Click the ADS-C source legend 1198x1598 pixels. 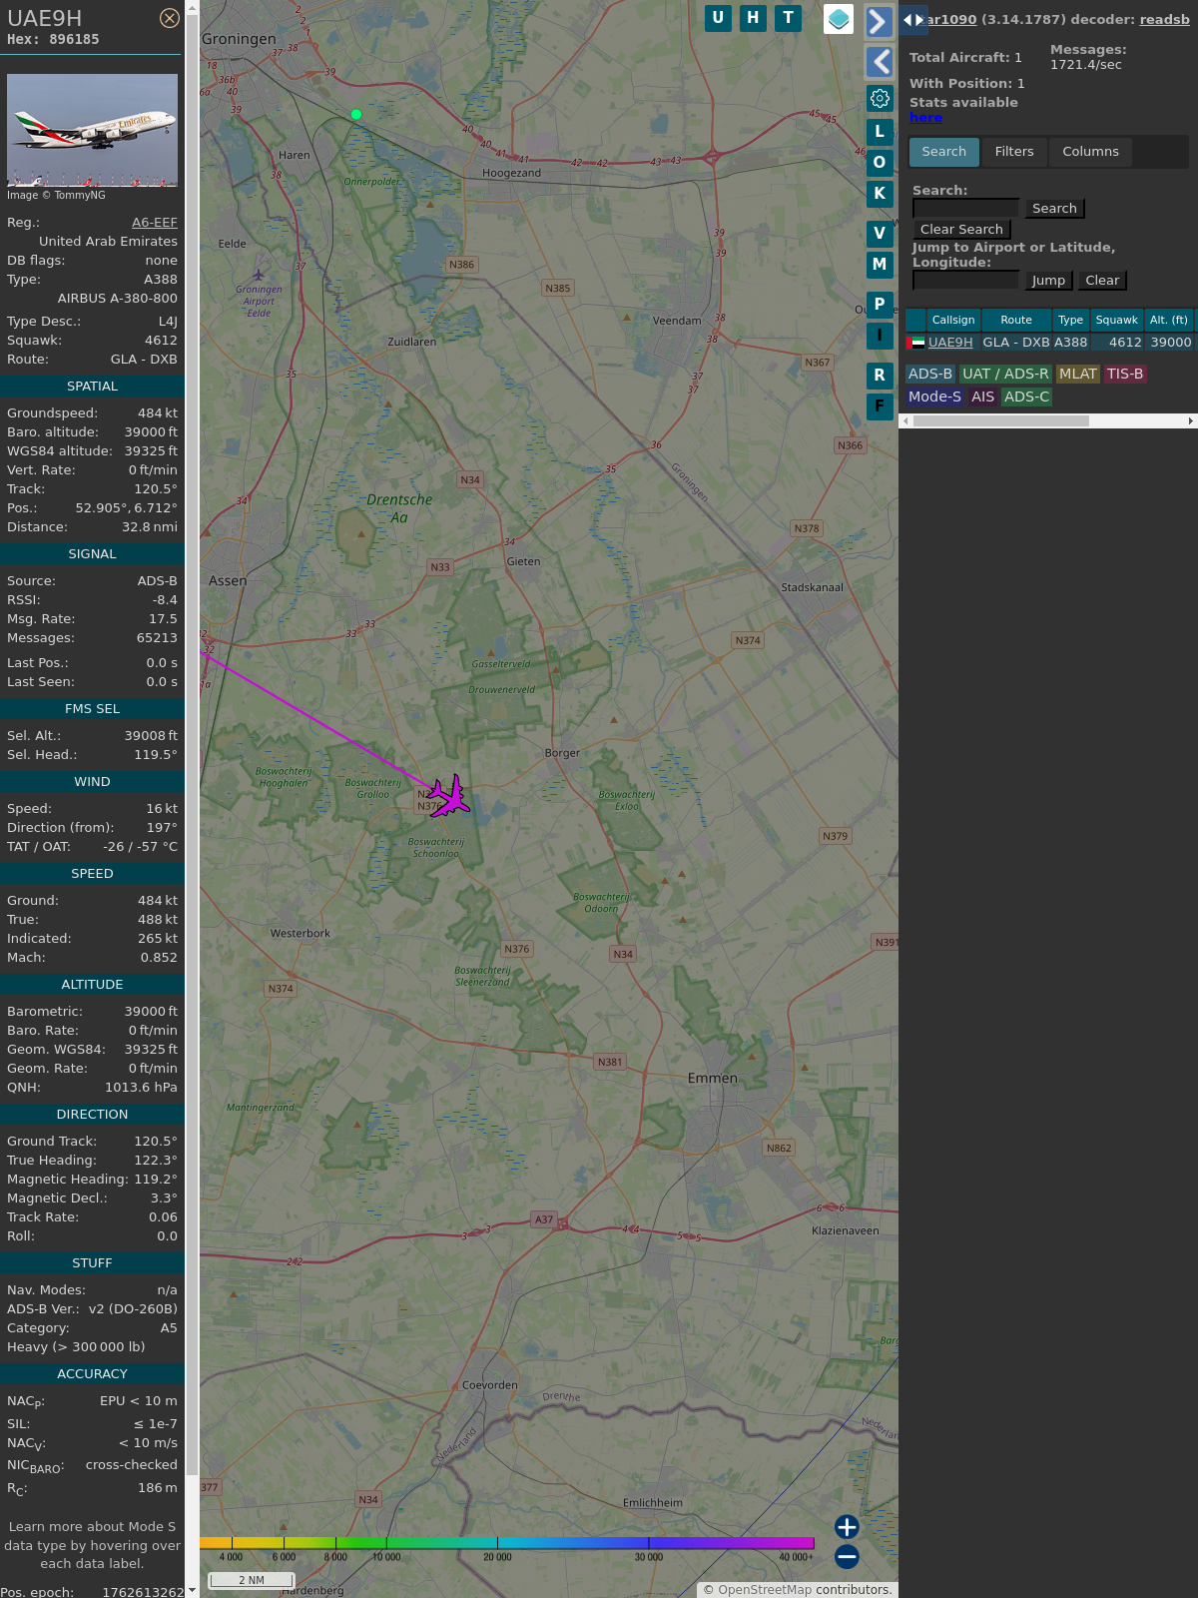pyautogui.click(x=1027, y=397)
